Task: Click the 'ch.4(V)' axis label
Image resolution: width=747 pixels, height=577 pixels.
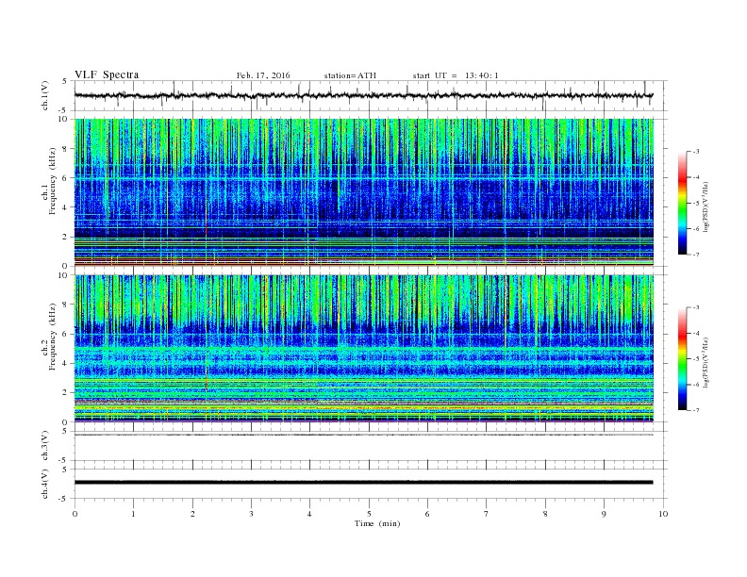Action: (45, 484)
